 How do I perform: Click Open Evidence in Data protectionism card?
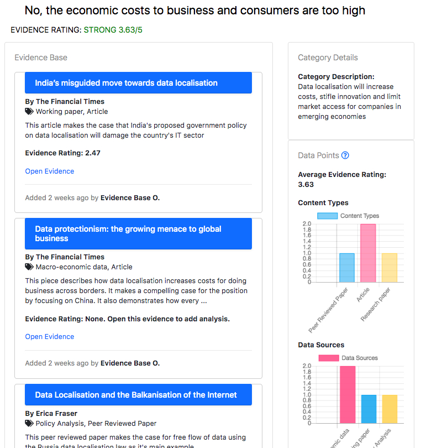pos(50,336)
